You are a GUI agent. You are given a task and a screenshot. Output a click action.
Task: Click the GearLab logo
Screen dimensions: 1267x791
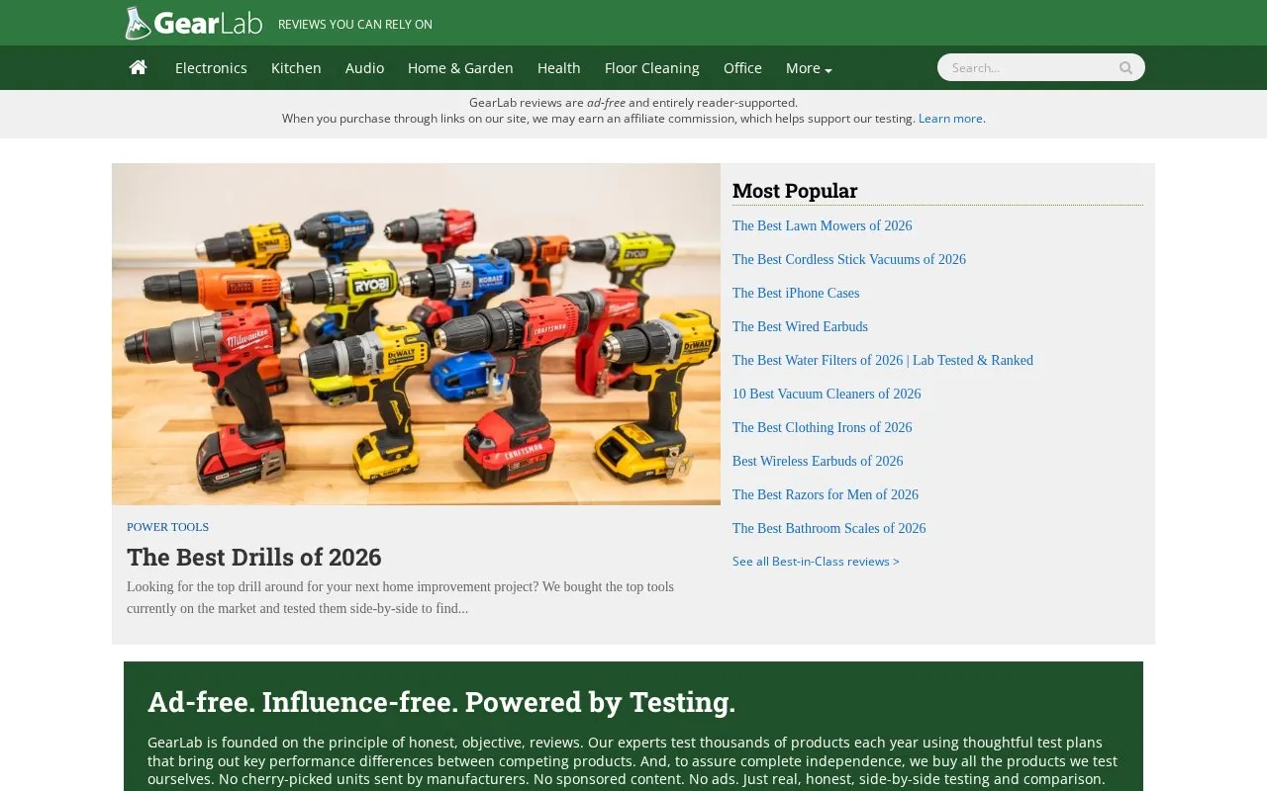[194, 23]
